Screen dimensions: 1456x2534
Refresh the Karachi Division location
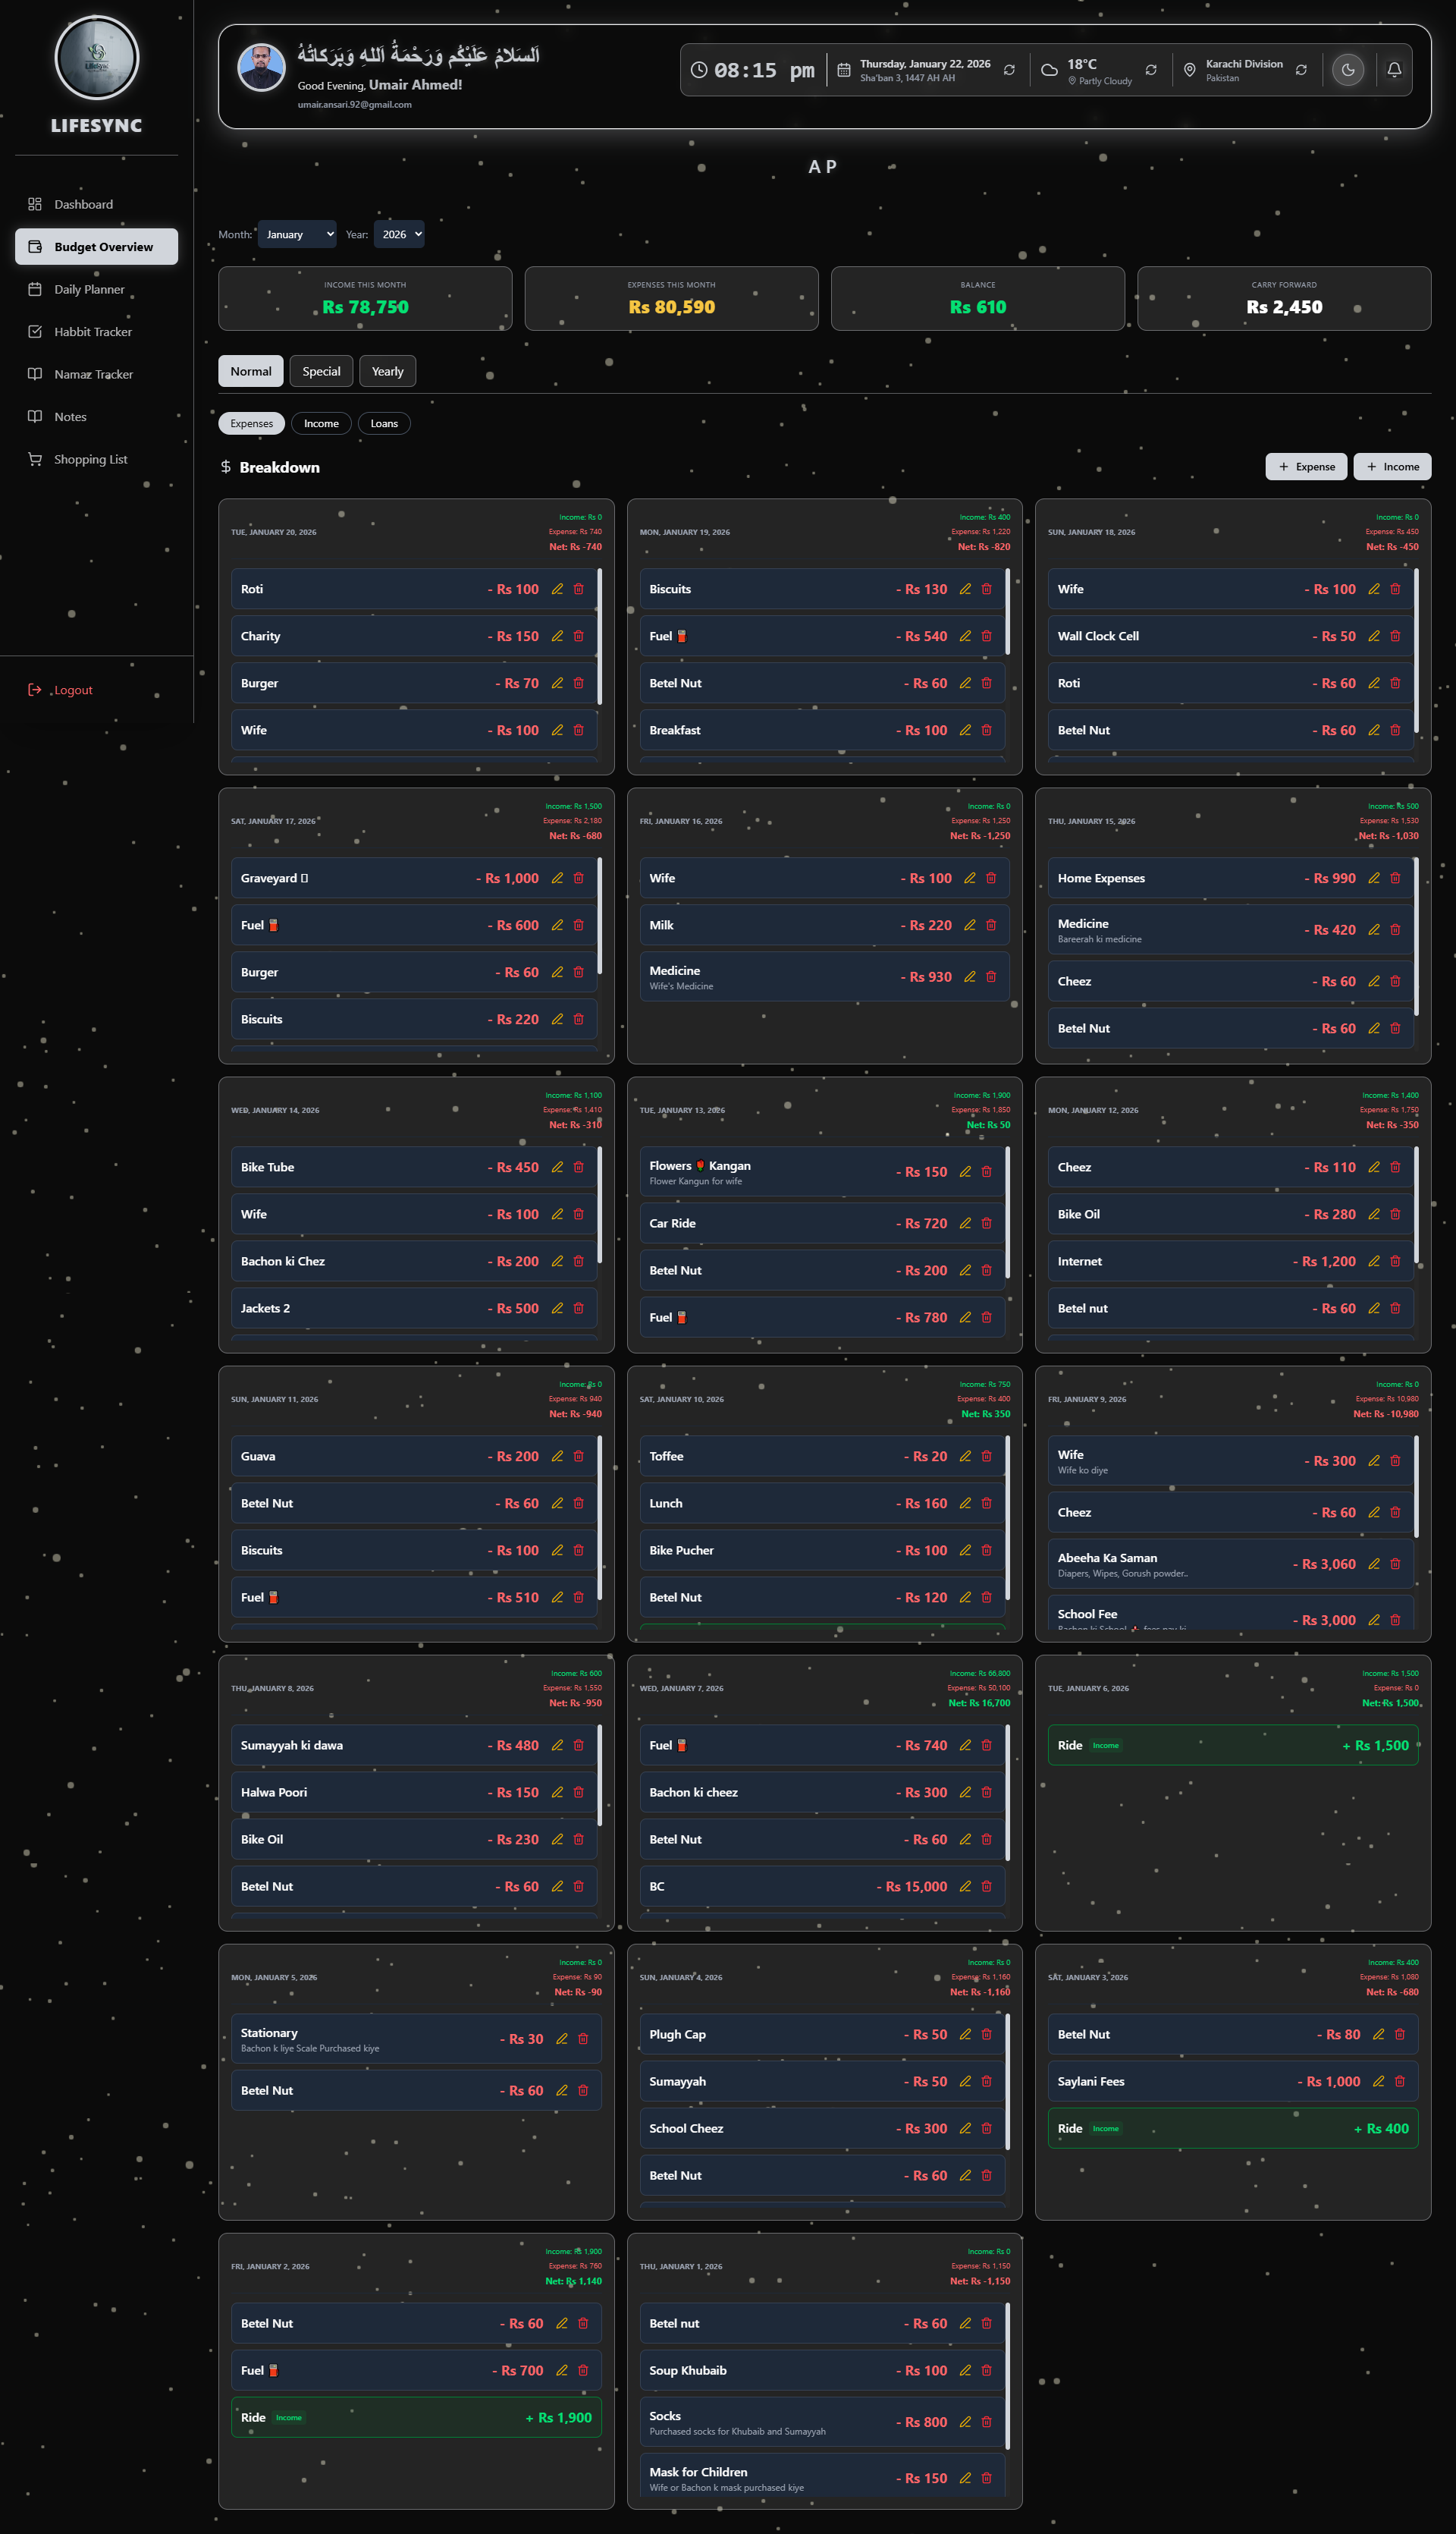click(1301, 70)
